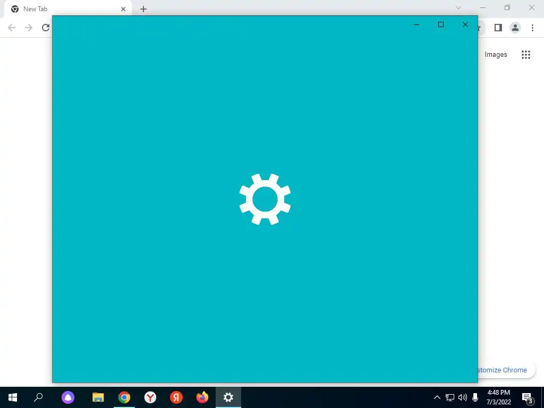
Task: Open Google apps grid in Chrome
Action: 526,55
